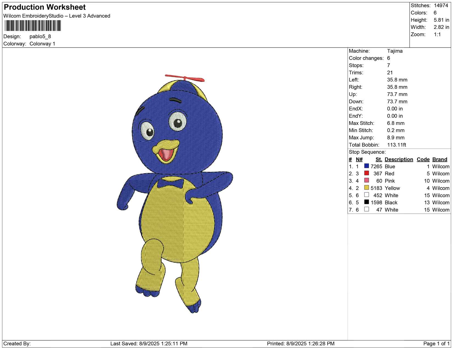This screenshot has width=453, height=348.
Task: Click the Black description in stop 6
Action: click(x=391, y=203)
